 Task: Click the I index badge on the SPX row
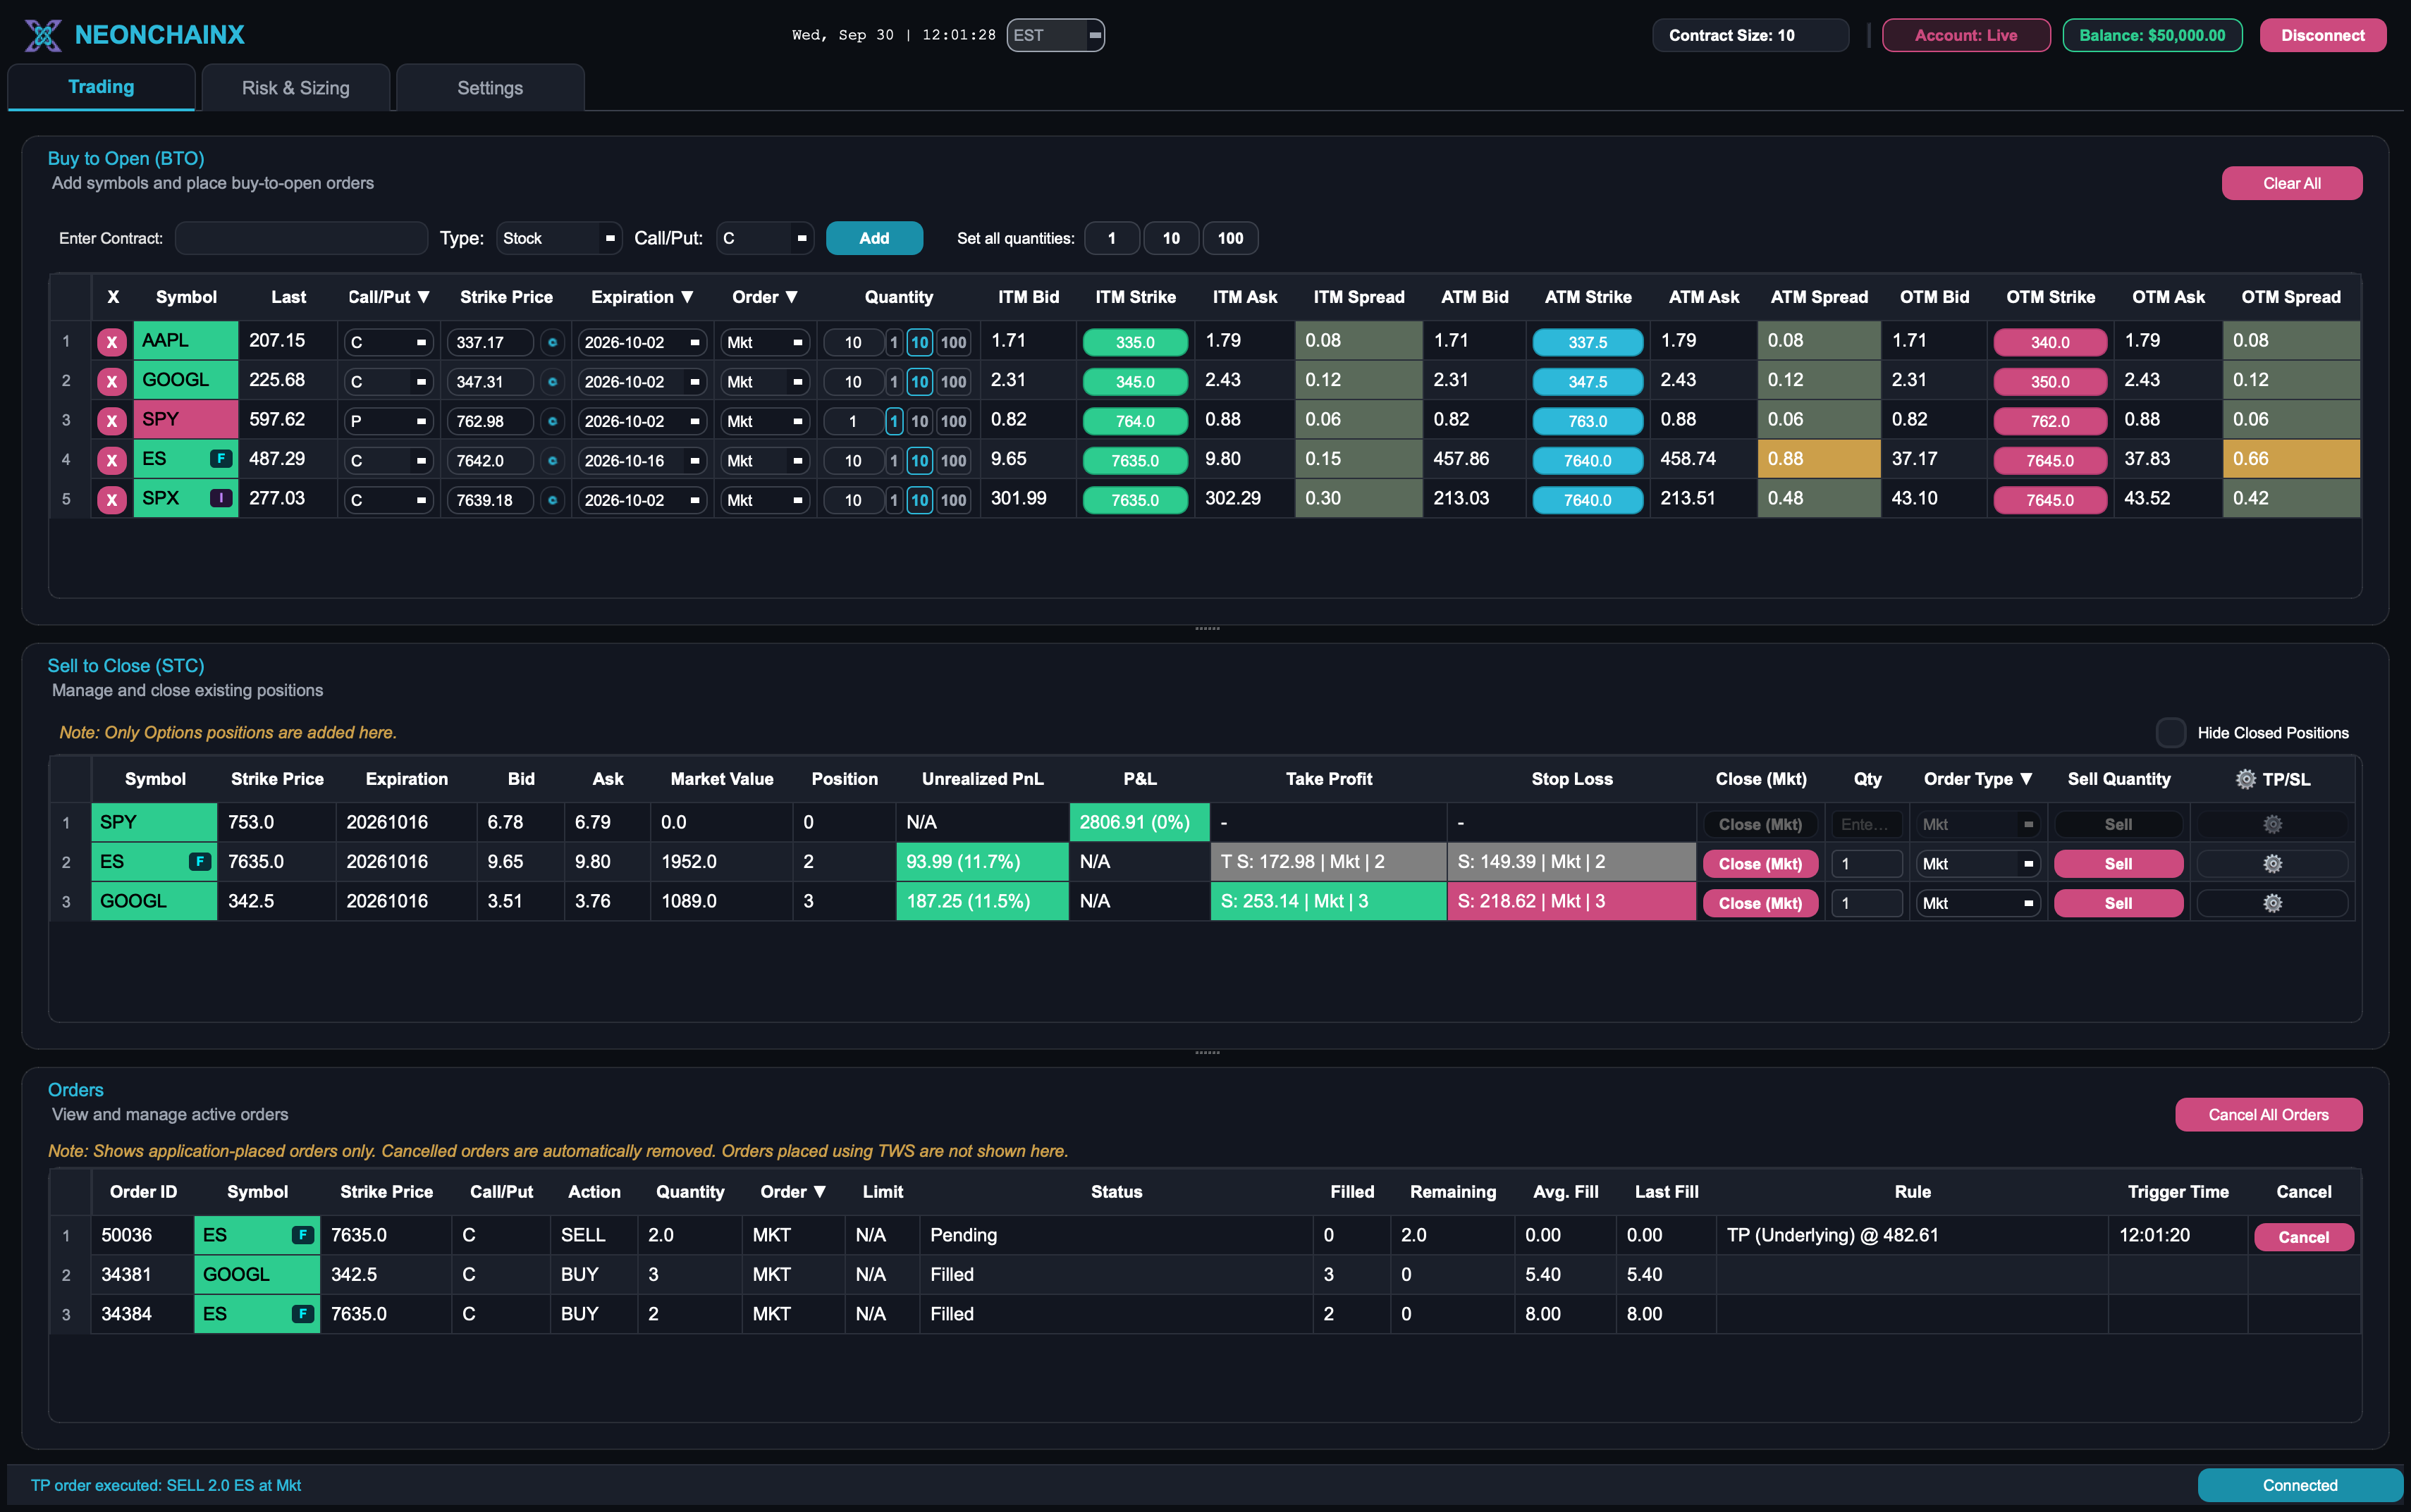pos(220,498)
